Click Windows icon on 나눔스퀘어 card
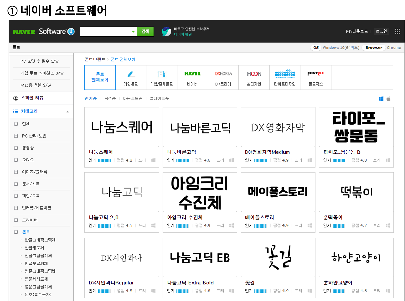 153,160
